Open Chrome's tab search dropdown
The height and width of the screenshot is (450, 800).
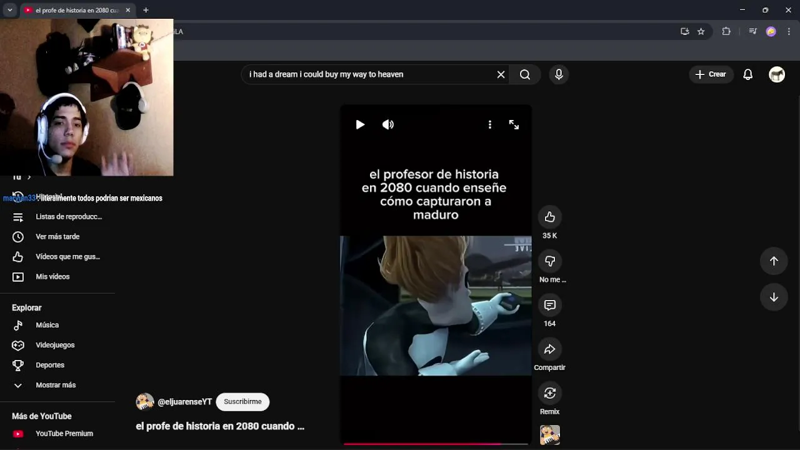click(x=10, y=10)
